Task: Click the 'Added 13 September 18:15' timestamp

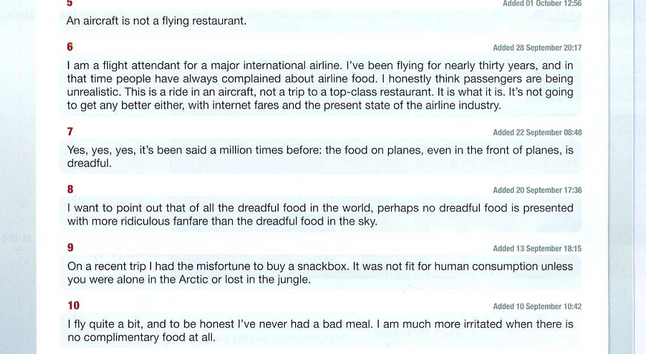Action: pos(537,248)
